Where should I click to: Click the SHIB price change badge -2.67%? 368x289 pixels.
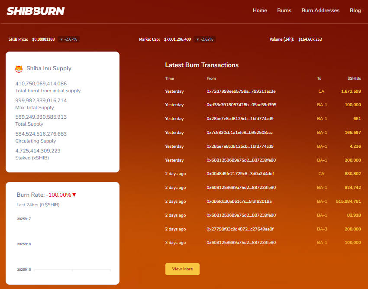pyautogui.click(x=68, y=39)
